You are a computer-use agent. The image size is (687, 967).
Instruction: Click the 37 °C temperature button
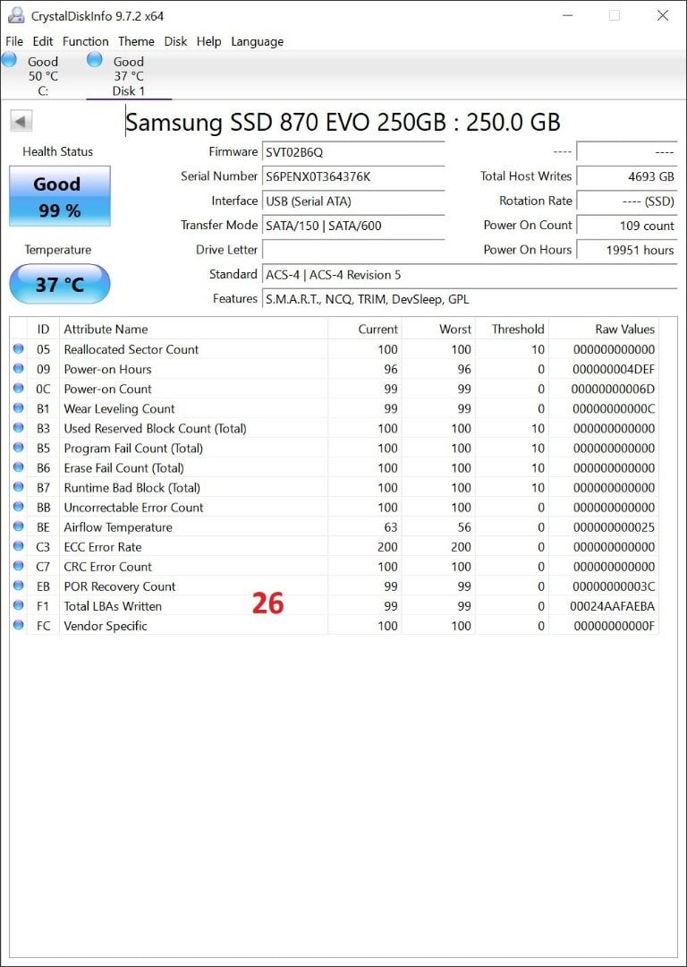pyautogui.click(x=60, y=285)
